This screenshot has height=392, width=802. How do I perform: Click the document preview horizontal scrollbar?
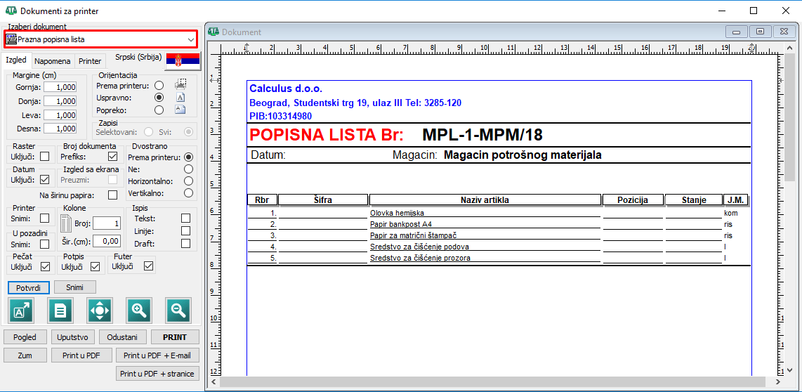pos(492,381)
